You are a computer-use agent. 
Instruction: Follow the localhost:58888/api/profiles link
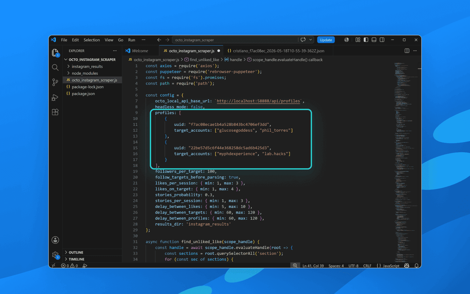coord(258,101)
